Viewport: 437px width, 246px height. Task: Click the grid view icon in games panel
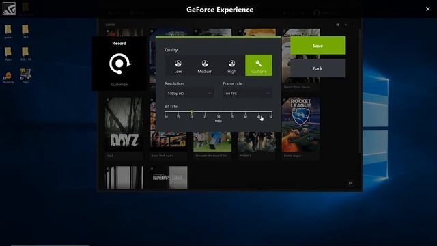pos(337,25)
